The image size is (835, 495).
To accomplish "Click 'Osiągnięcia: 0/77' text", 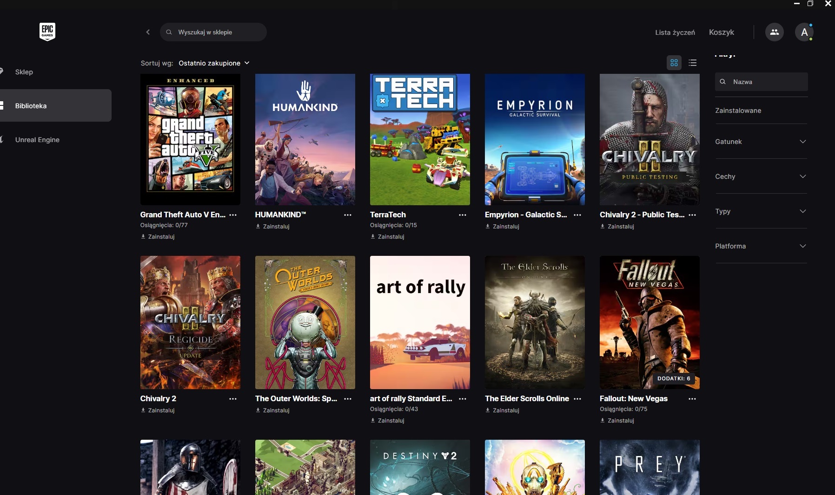I will click(x=164, y=225).
